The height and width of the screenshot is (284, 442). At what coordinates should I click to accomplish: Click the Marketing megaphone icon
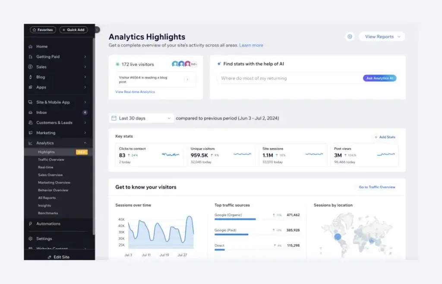click(31, 133)
